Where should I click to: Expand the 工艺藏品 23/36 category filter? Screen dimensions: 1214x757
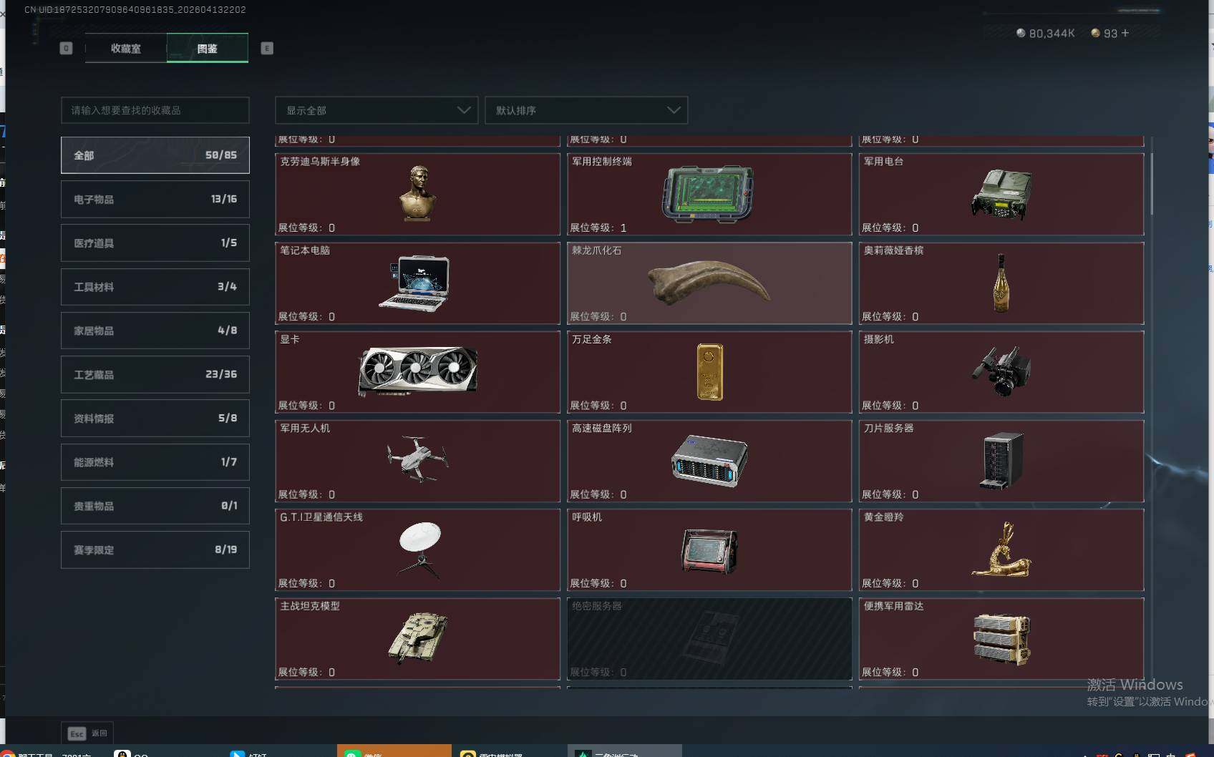point(155,374)
